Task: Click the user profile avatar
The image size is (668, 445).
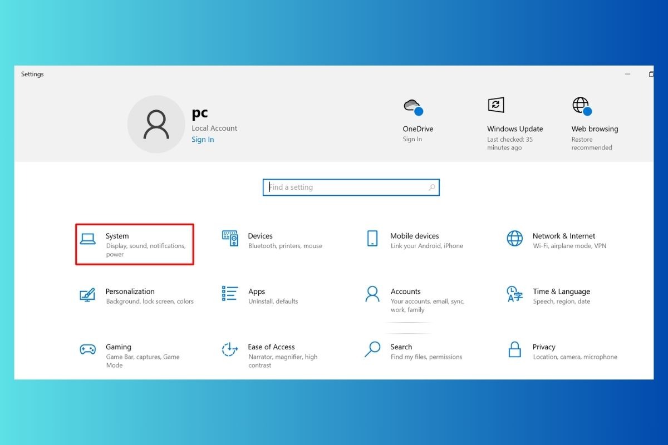Action: click(x=156, y=124)
